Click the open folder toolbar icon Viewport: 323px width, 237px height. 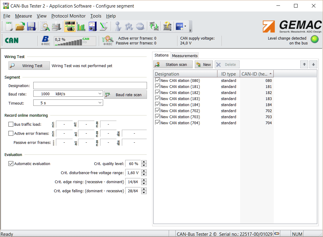[x=20, y=26]
